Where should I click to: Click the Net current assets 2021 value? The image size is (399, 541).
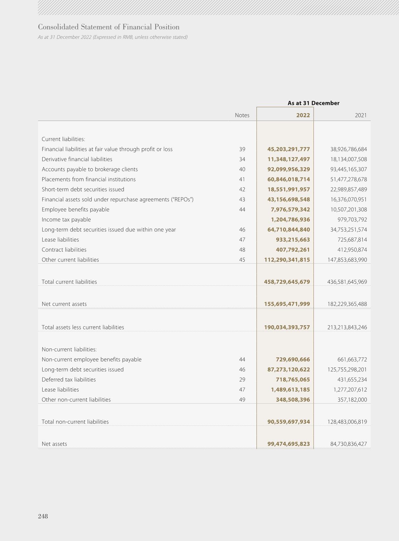[347, 304]
